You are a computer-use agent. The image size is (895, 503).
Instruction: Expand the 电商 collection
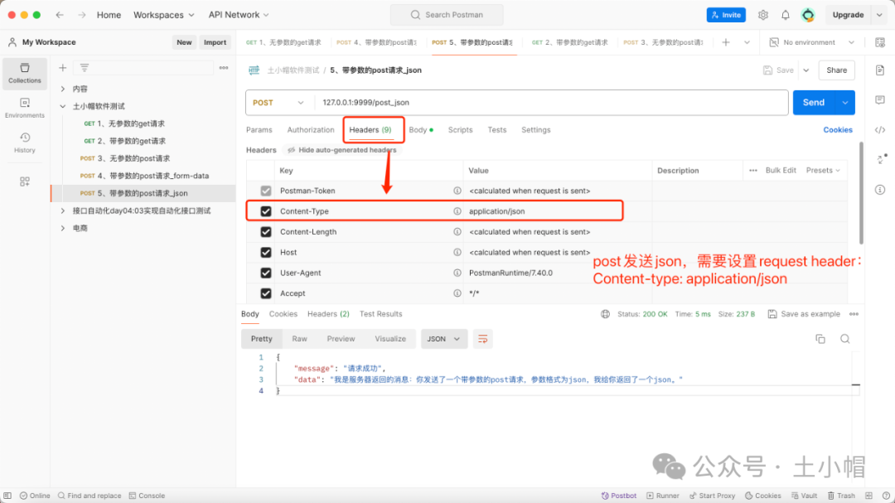click(63, 229)
